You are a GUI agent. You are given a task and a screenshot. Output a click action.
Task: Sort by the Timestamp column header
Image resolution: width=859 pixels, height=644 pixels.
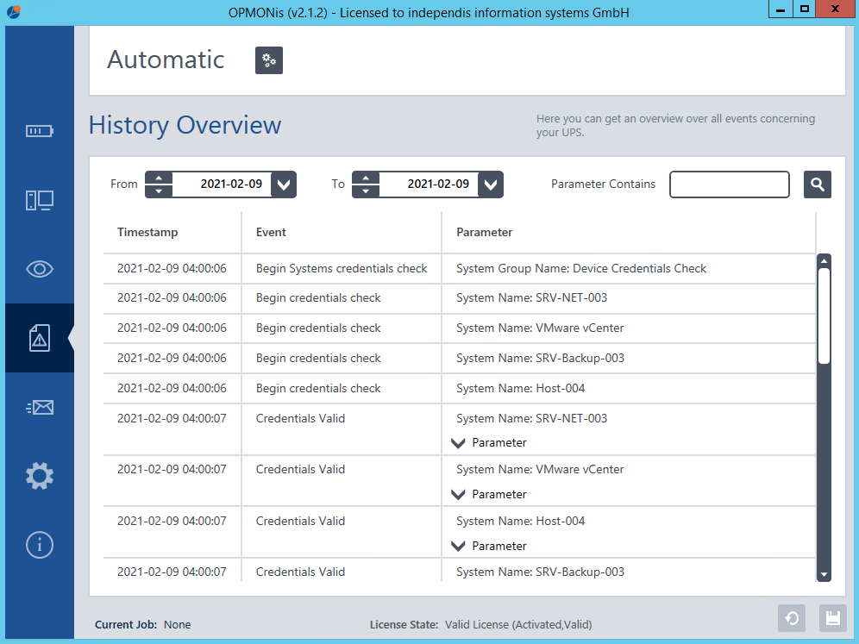pyautogui.click(x=147, y=232)
